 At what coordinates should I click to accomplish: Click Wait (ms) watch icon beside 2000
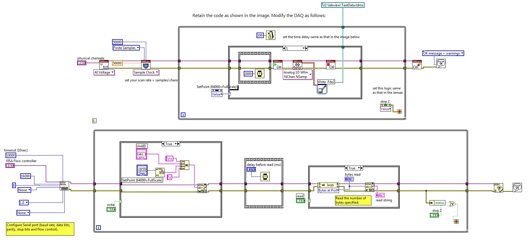click(x=260, y=74)
